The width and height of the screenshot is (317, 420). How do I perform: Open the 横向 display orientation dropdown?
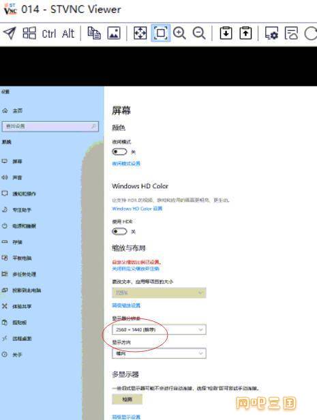pyautogui.click(x=159, y=353)
